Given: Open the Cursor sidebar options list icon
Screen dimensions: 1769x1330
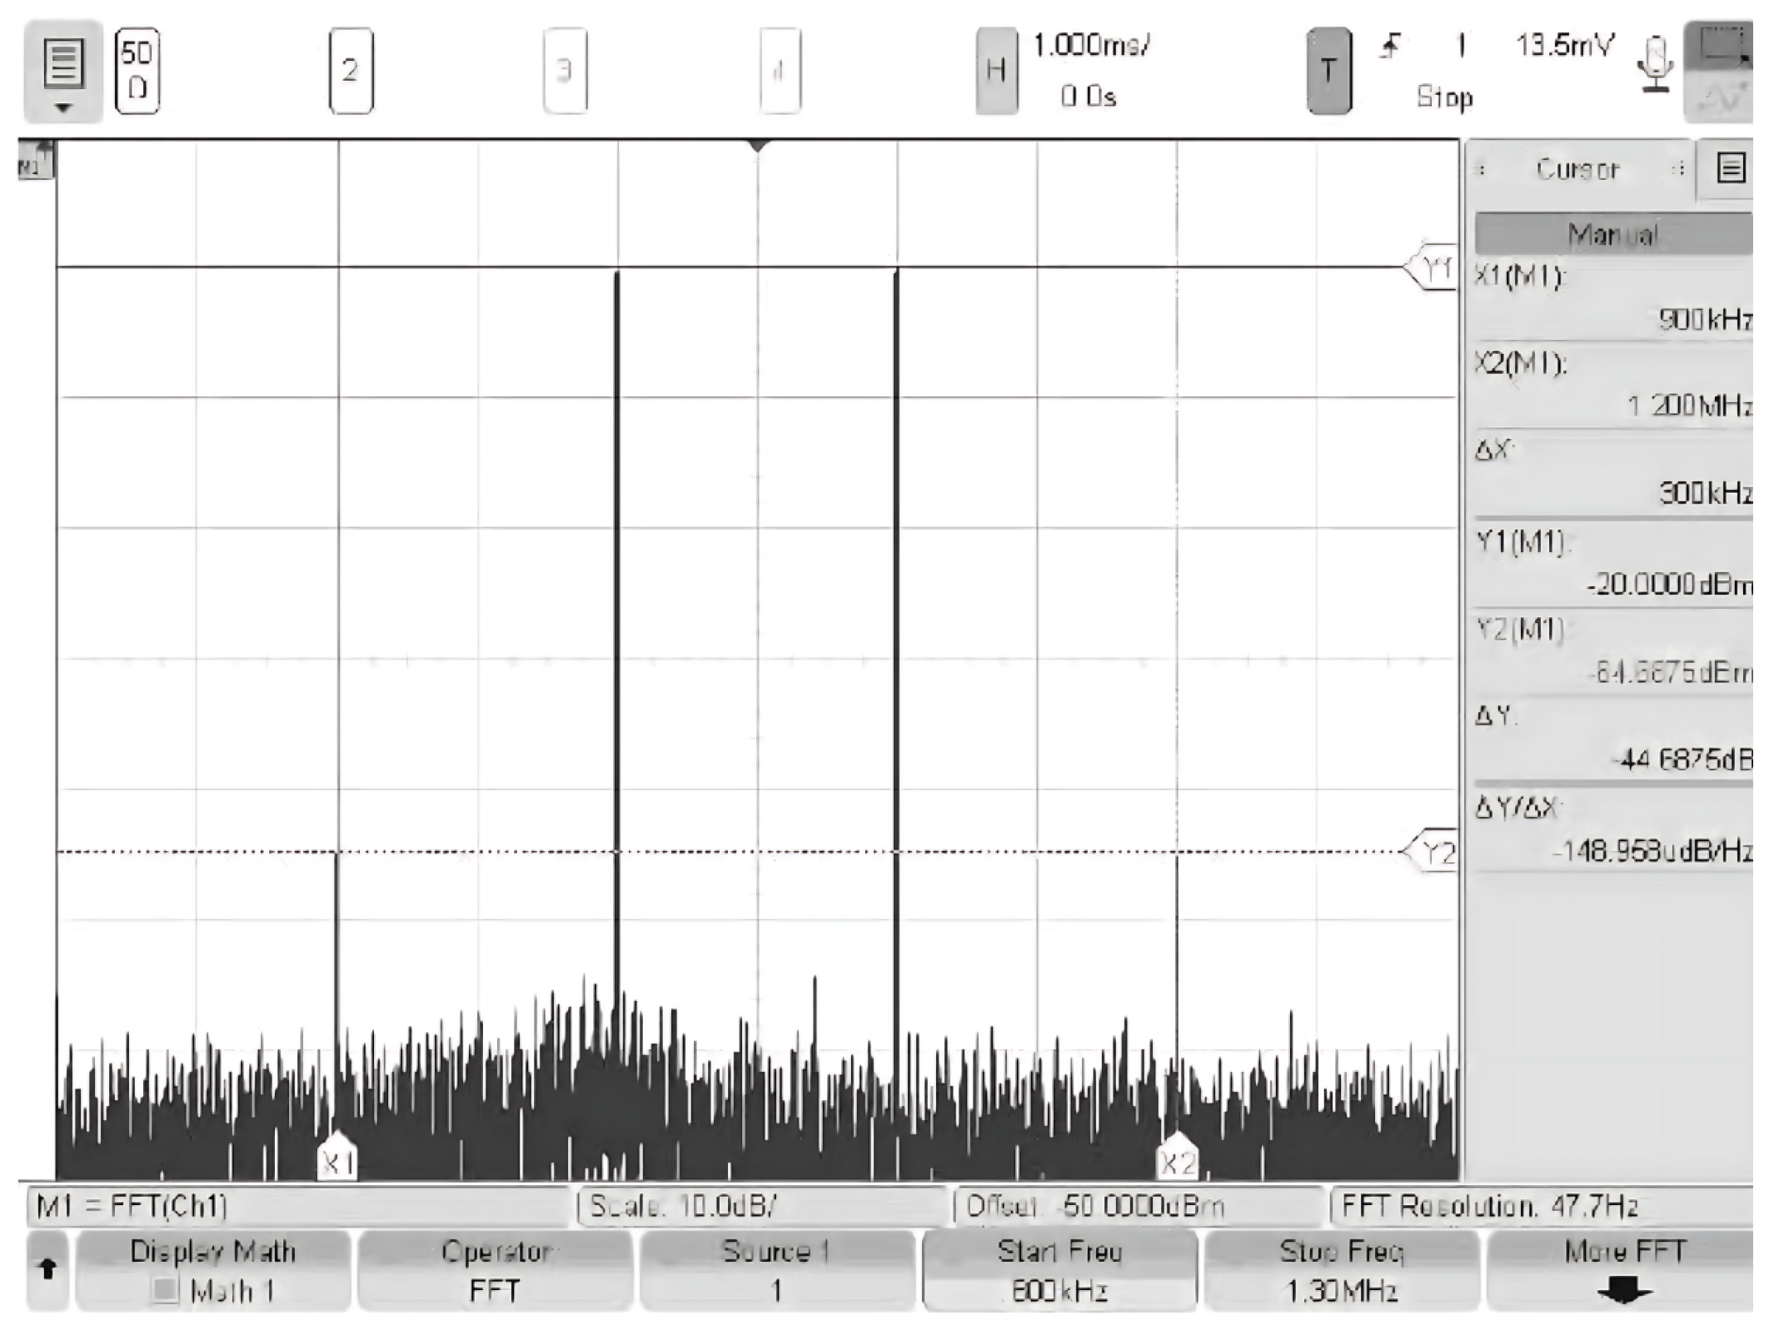Looking at the screenshot, I should (x=1731, y=169).
